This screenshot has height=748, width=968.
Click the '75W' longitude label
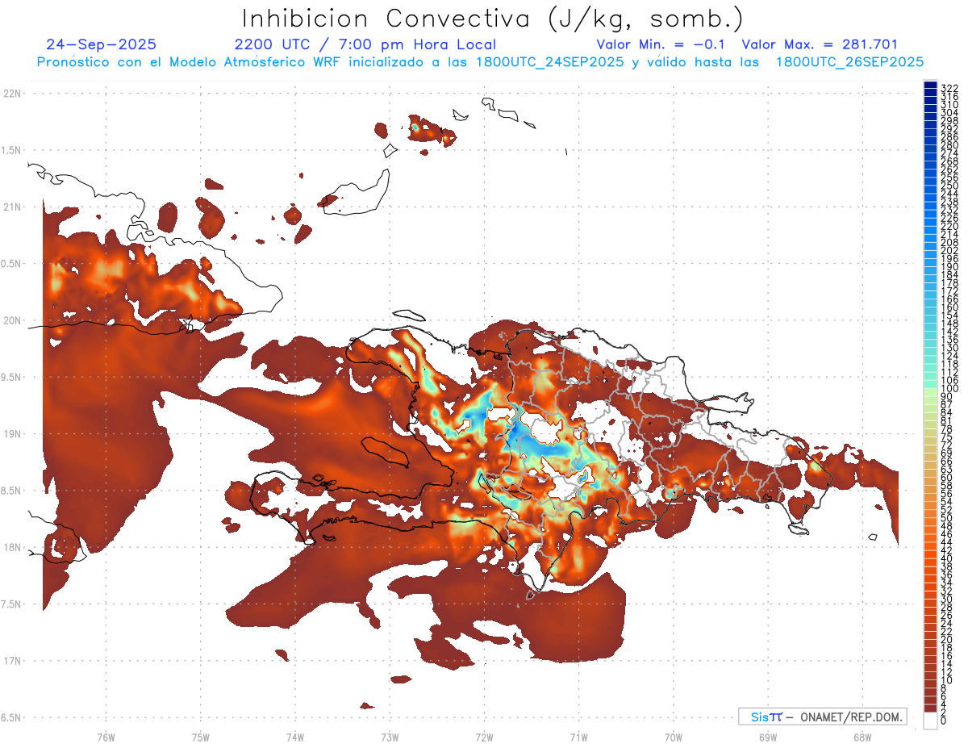click(200, 737)
